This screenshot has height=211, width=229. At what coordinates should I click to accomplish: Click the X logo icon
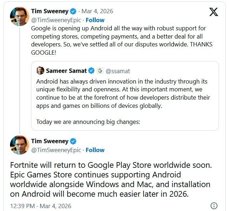(x=214, y=12)
